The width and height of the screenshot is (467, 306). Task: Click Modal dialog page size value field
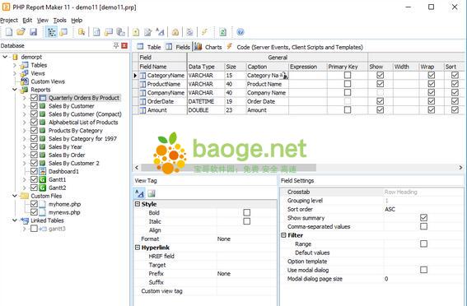coord(423,279)
